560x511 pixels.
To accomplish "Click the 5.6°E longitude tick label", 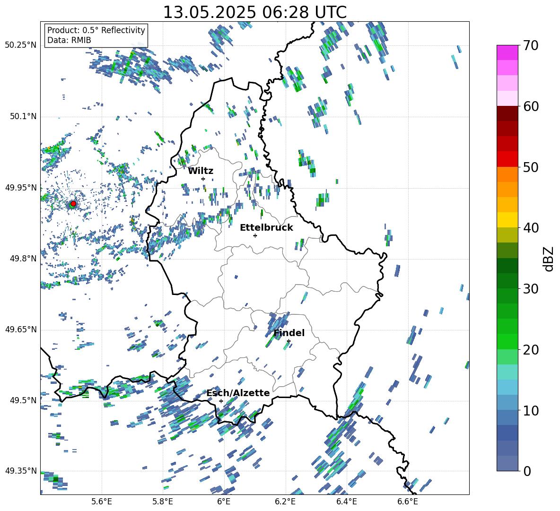I will [x=102, y=502].
